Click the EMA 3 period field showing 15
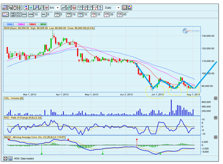Viewport: 223px width, 164px height. (86, 14)
